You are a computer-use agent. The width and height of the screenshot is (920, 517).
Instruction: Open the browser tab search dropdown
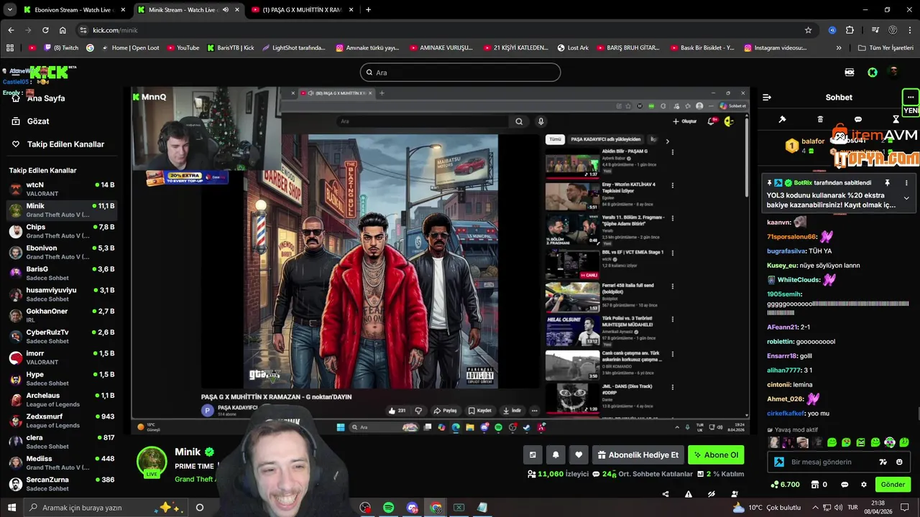pyautogui.click(x=9, y=10)
